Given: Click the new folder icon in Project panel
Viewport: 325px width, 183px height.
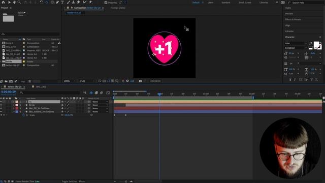Looking at the screenshot, I should point(6,81).
